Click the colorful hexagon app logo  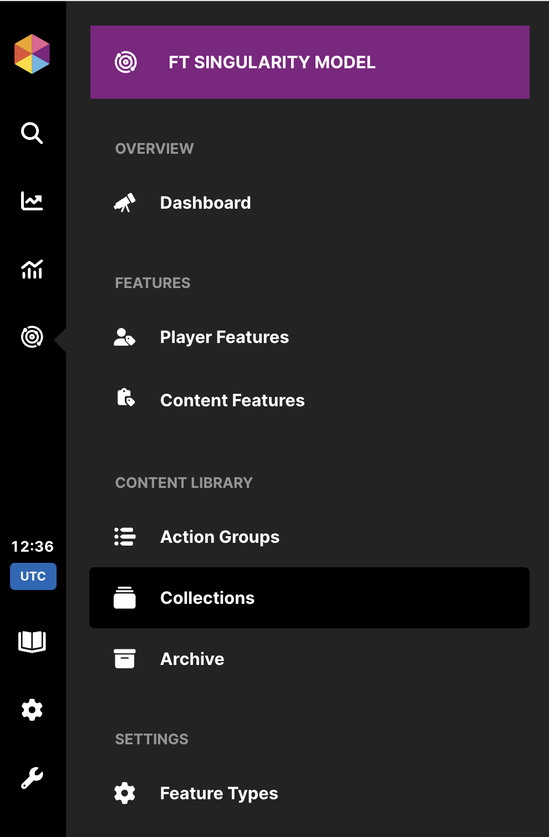(32, 54)
